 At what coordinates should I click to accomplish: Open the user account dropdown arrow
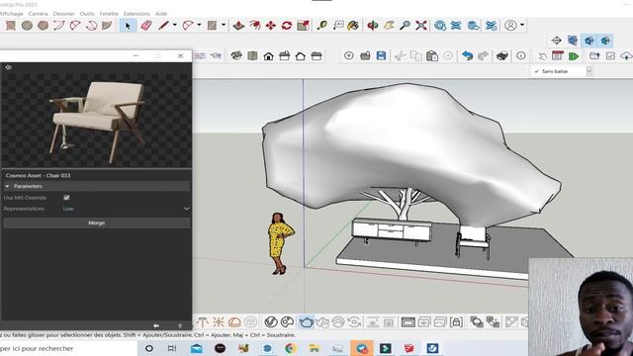522,25
